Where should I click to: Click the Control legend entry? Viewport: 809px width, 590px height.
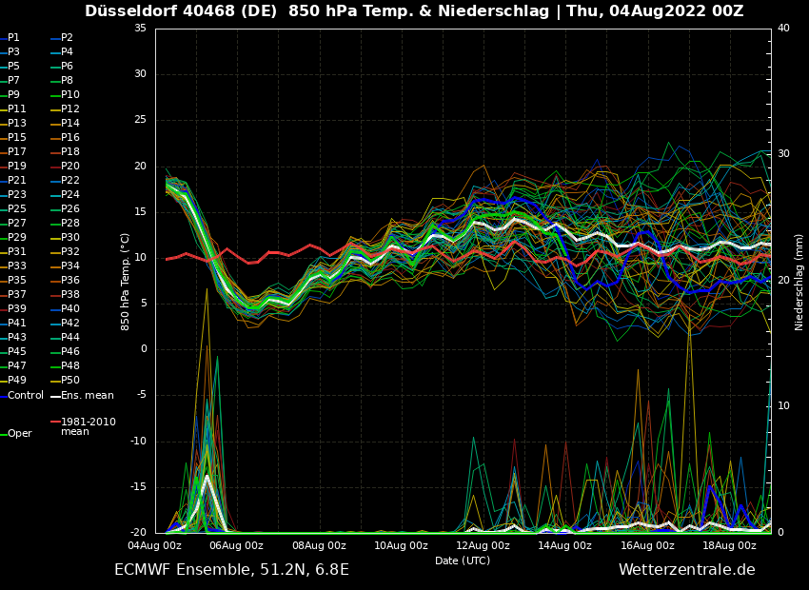point(26,395)
